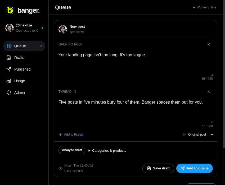This screenshot has width=225, height=185.
Task: Click the Add to queue button
Action: (x=195, y=168)
